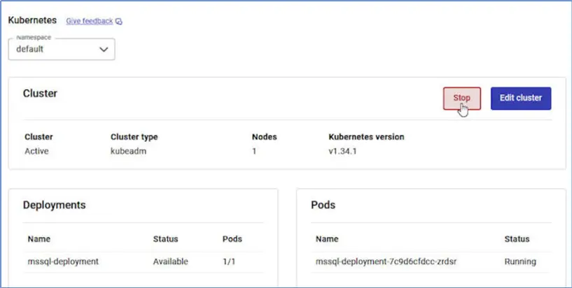The width and height of the screenshot is (572, 288).
Task: Click the Status header in Pods table
Action: 517,239
